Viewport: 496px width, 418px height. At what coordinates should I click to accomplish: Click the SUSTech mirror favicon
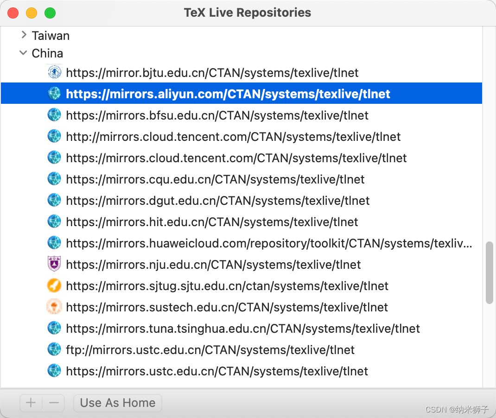[54, 307]
